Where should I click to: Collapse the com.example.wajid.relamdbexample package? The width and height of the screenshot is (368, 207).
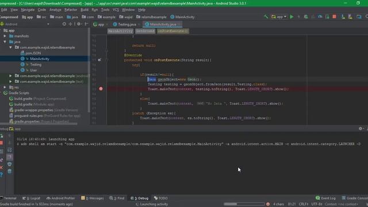tap(10, 47)
